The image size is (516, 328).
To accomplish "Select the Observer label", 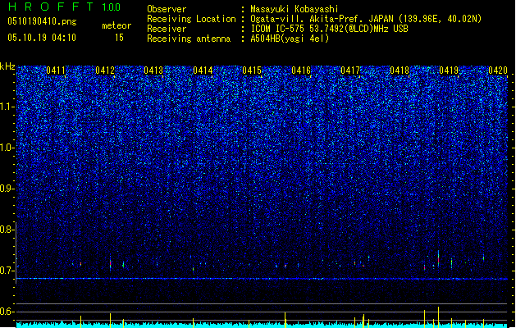I will [x=167, y=9].
